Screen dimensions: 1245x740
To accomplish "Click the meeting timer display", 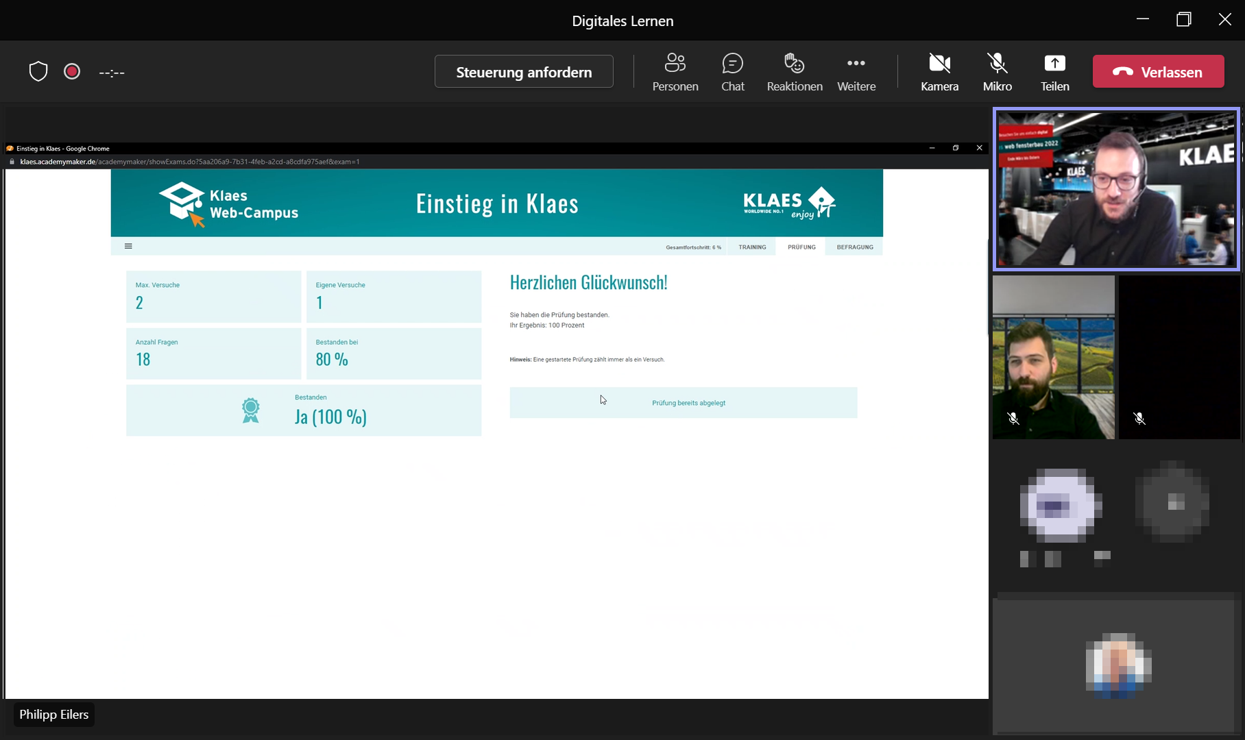I will click(x=112, y=73).
